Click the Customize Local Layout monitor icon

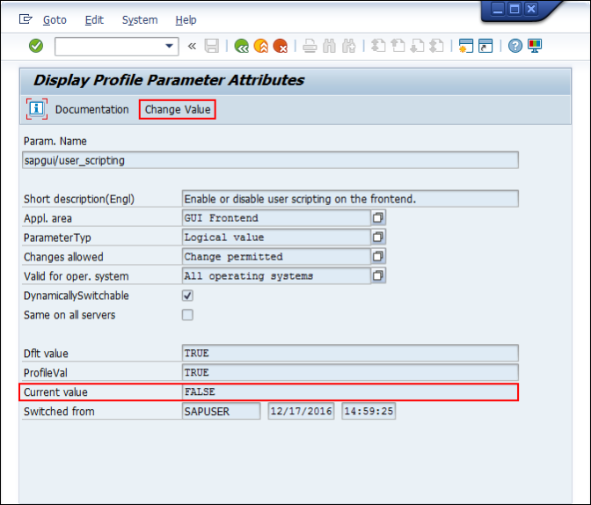click(x=535, y=46)
